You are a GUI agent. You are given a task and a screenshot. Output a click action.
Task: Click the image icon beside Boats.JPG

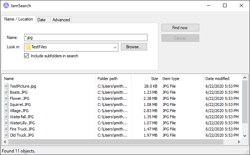click(x=6, y=92)
